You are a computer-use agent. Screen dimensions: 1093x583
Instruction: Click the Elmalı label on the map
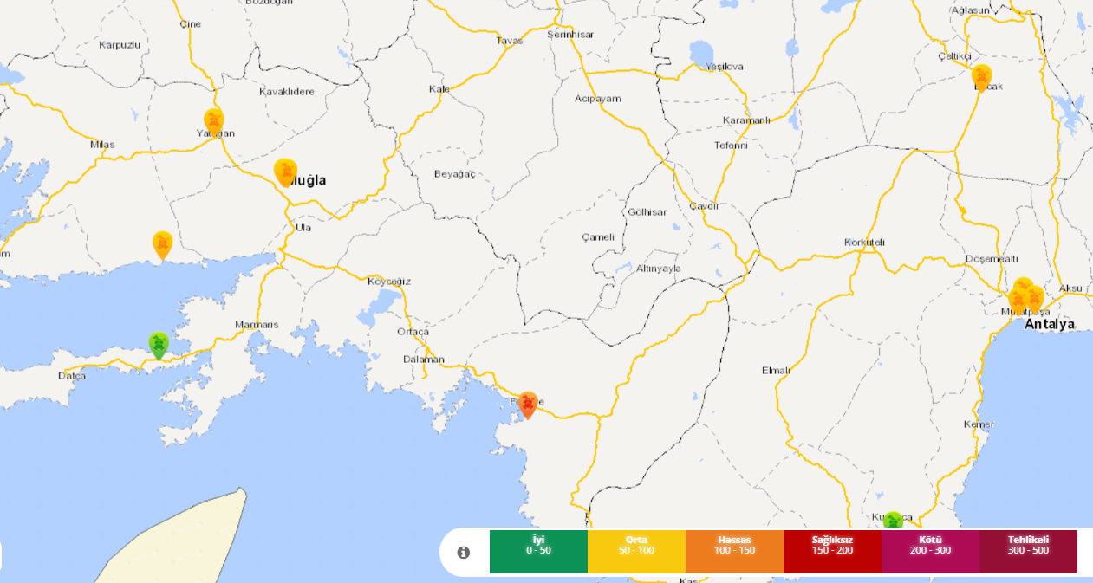[776, 370]
